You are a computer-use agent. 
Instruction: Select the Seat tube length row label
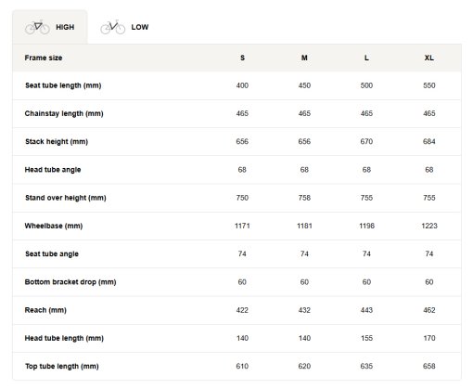click(x=63, y=85)
